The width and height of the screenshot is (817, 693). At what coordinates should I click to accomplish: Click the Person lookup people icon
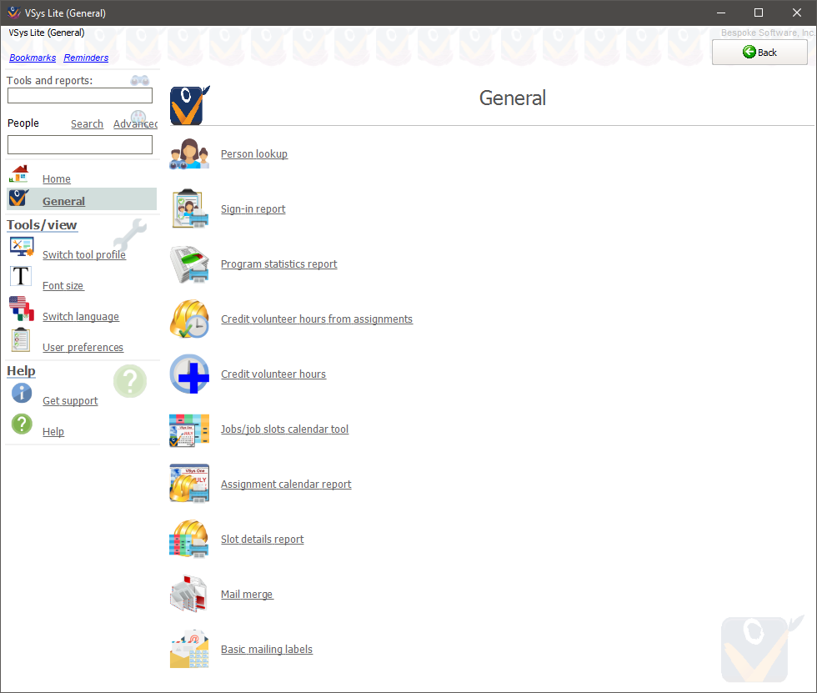click(189, 154)
